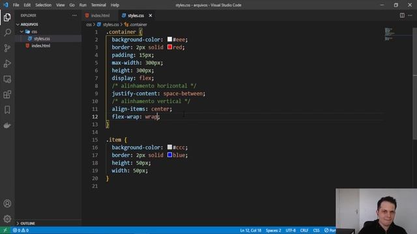Open the File menu

pos(16,5)
